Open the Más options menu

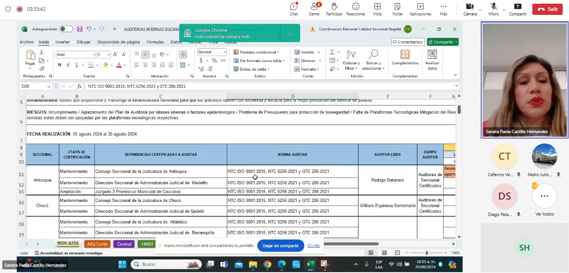[x=443, y=9]
